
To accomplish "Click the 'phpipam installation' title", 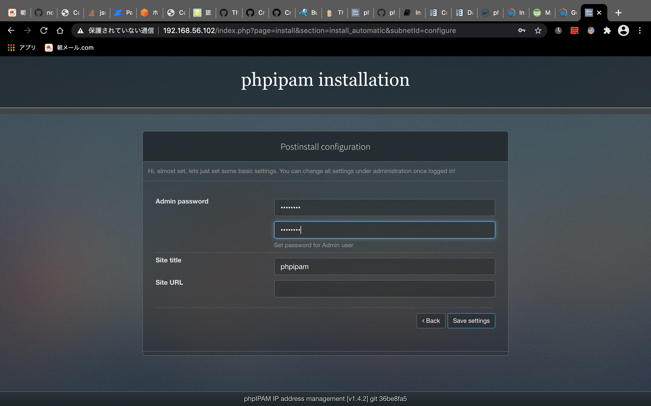I will (325, 79).
